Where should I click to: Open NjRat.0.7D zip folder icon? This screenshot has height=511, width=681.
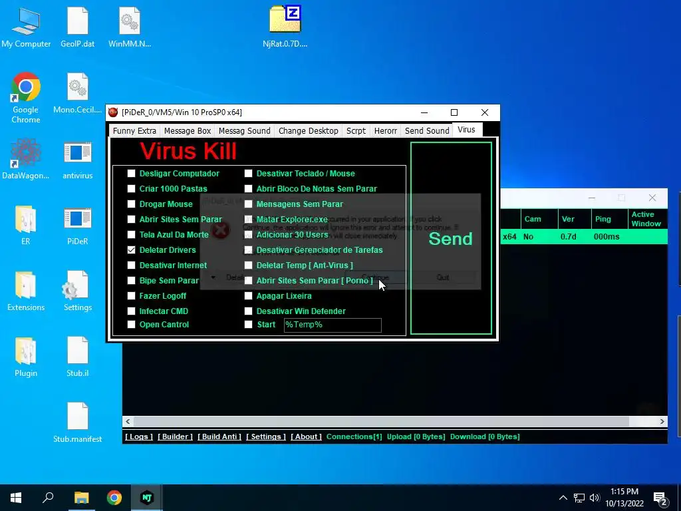click(285, 27)
